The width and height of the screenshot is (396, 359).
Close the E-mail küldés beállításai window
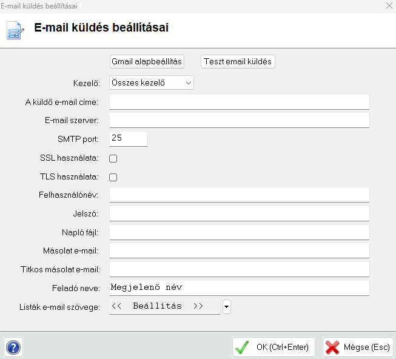[x=389, y=5]
